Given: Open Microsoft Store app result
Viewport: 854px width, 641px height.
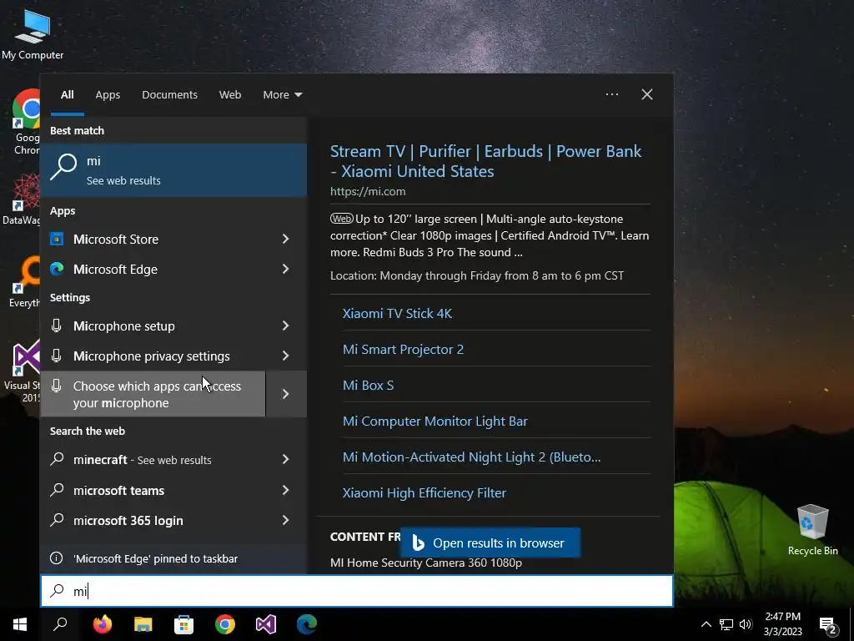Looking at the screenshot, I should [153, 239].
